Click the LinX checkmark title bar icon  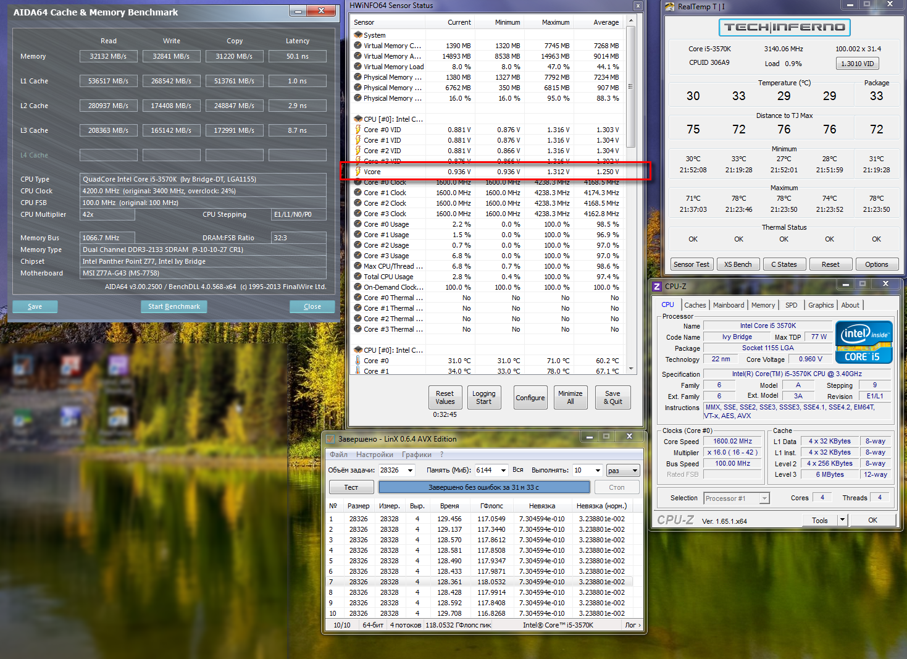[330, 439]
